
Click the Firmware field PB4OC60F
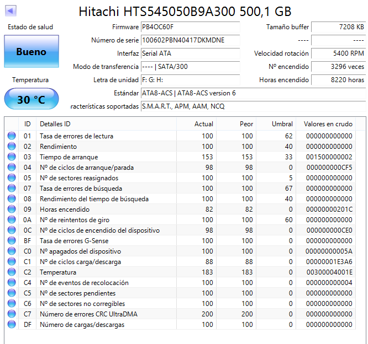190,27
